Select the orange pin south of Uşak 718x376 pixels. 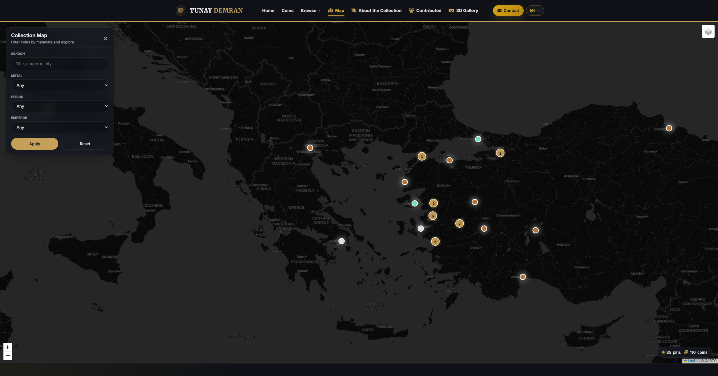point(484,229)
